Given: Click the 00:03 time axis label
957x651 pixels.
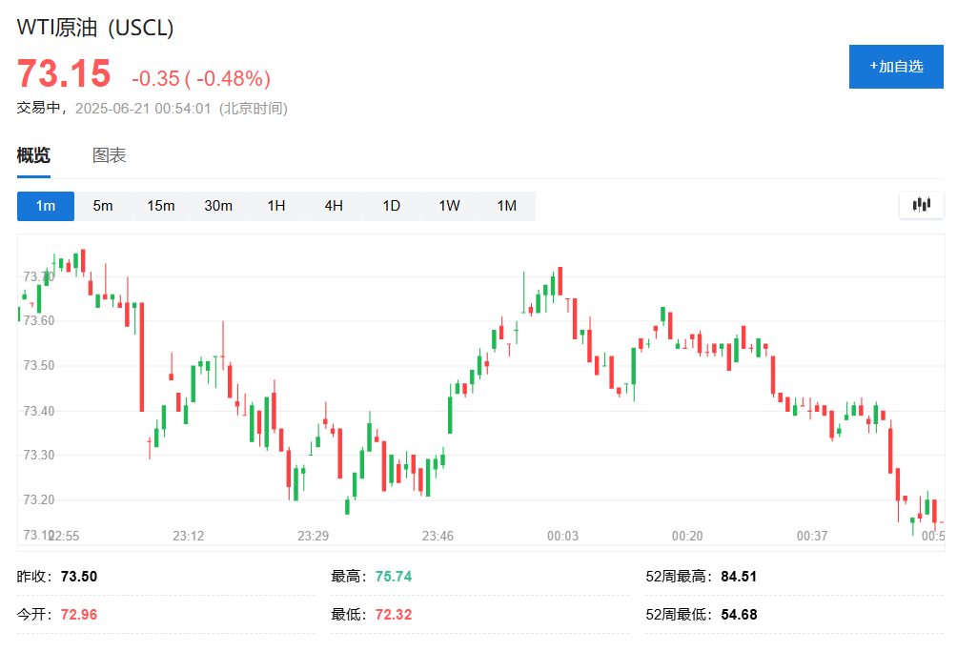Looking at the screenshot, I should tap(562, 537).
